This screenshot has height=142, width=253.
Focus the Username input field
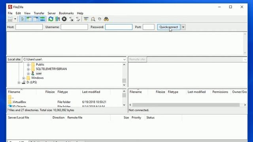[x=74, y=27]
